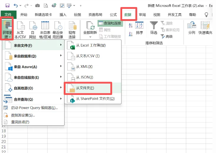Image resolution: width=216 pixels, height=153 pixels.
Task: Expand the 自其他源(O) submenu
Action: 33,88
